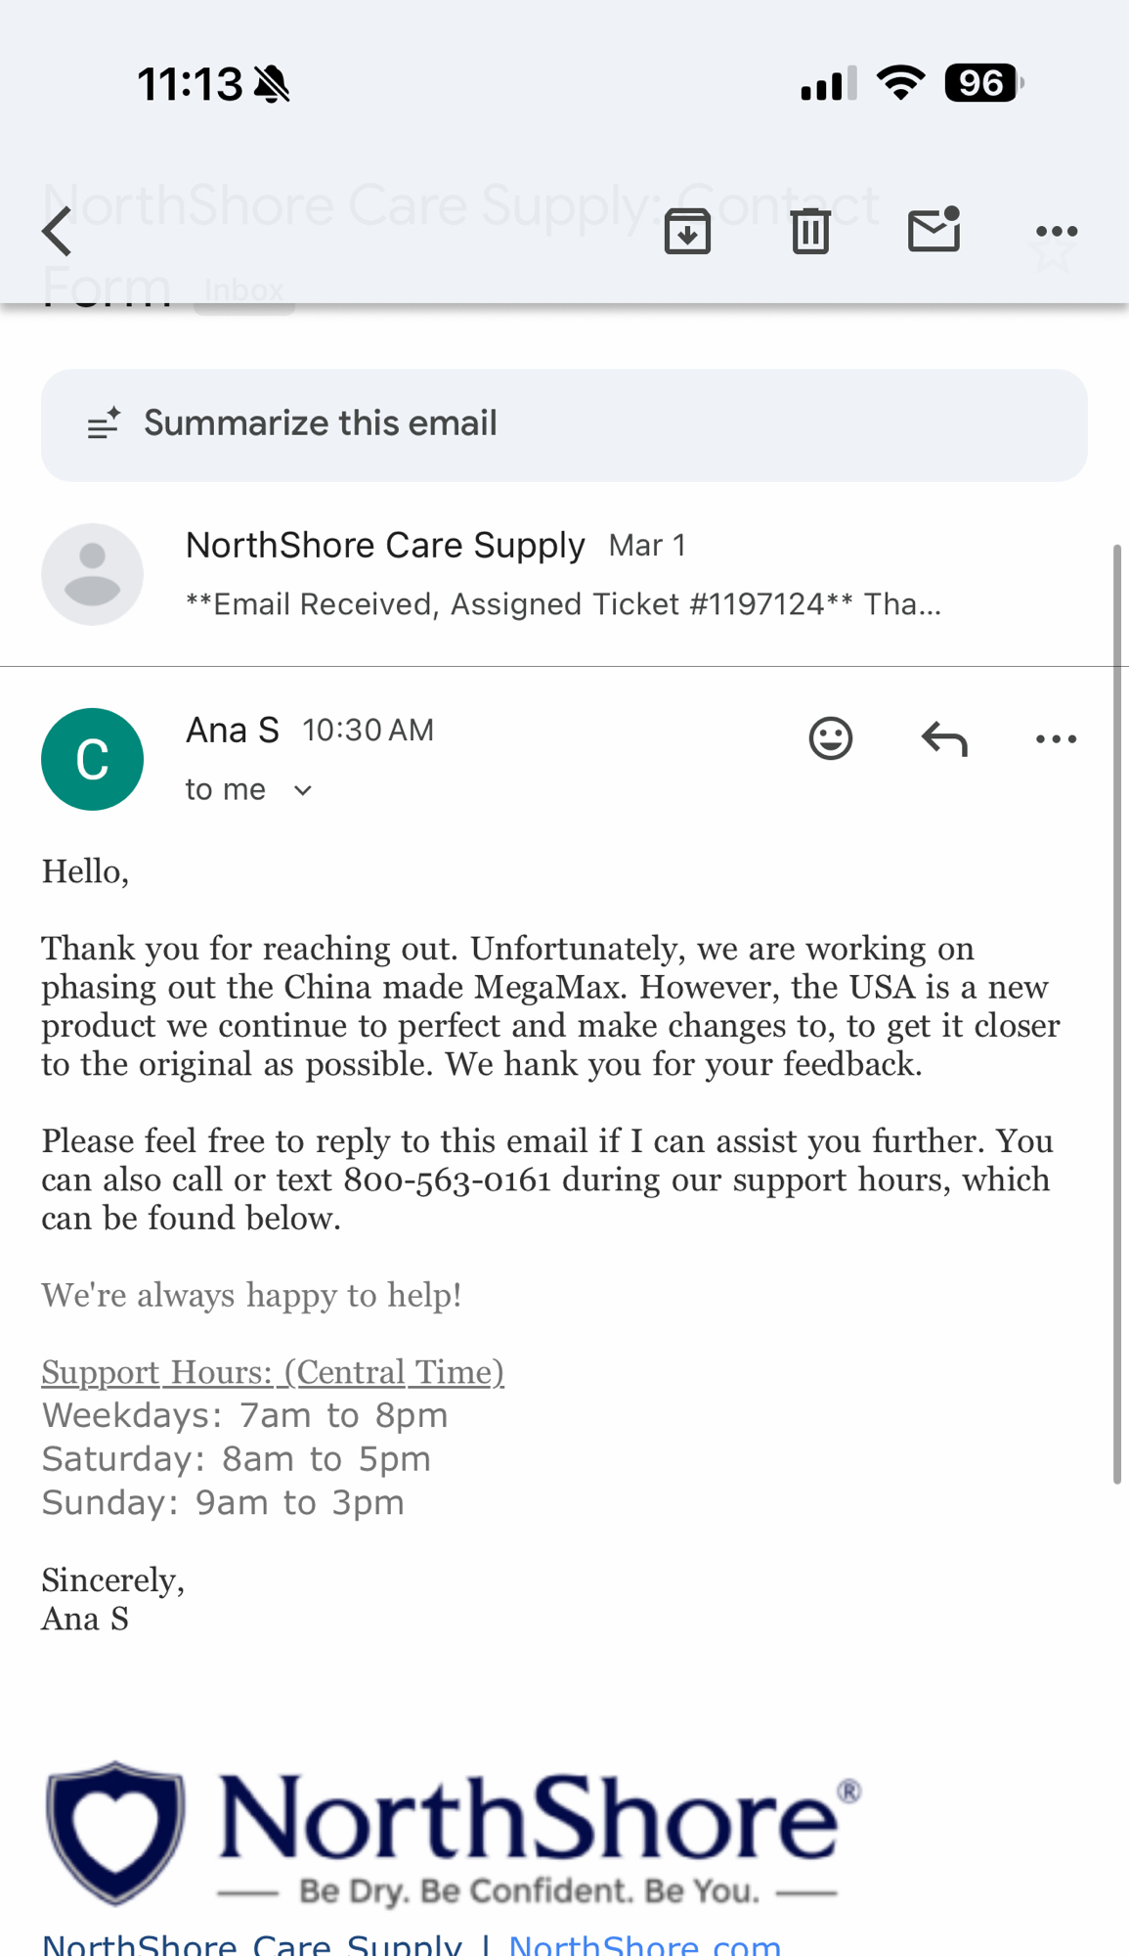The height and width of the screenshot is (1956, 1129).
Task: Expand collapsed NorthShore Care Supply Mar 1 message
Action: [563, 575]
